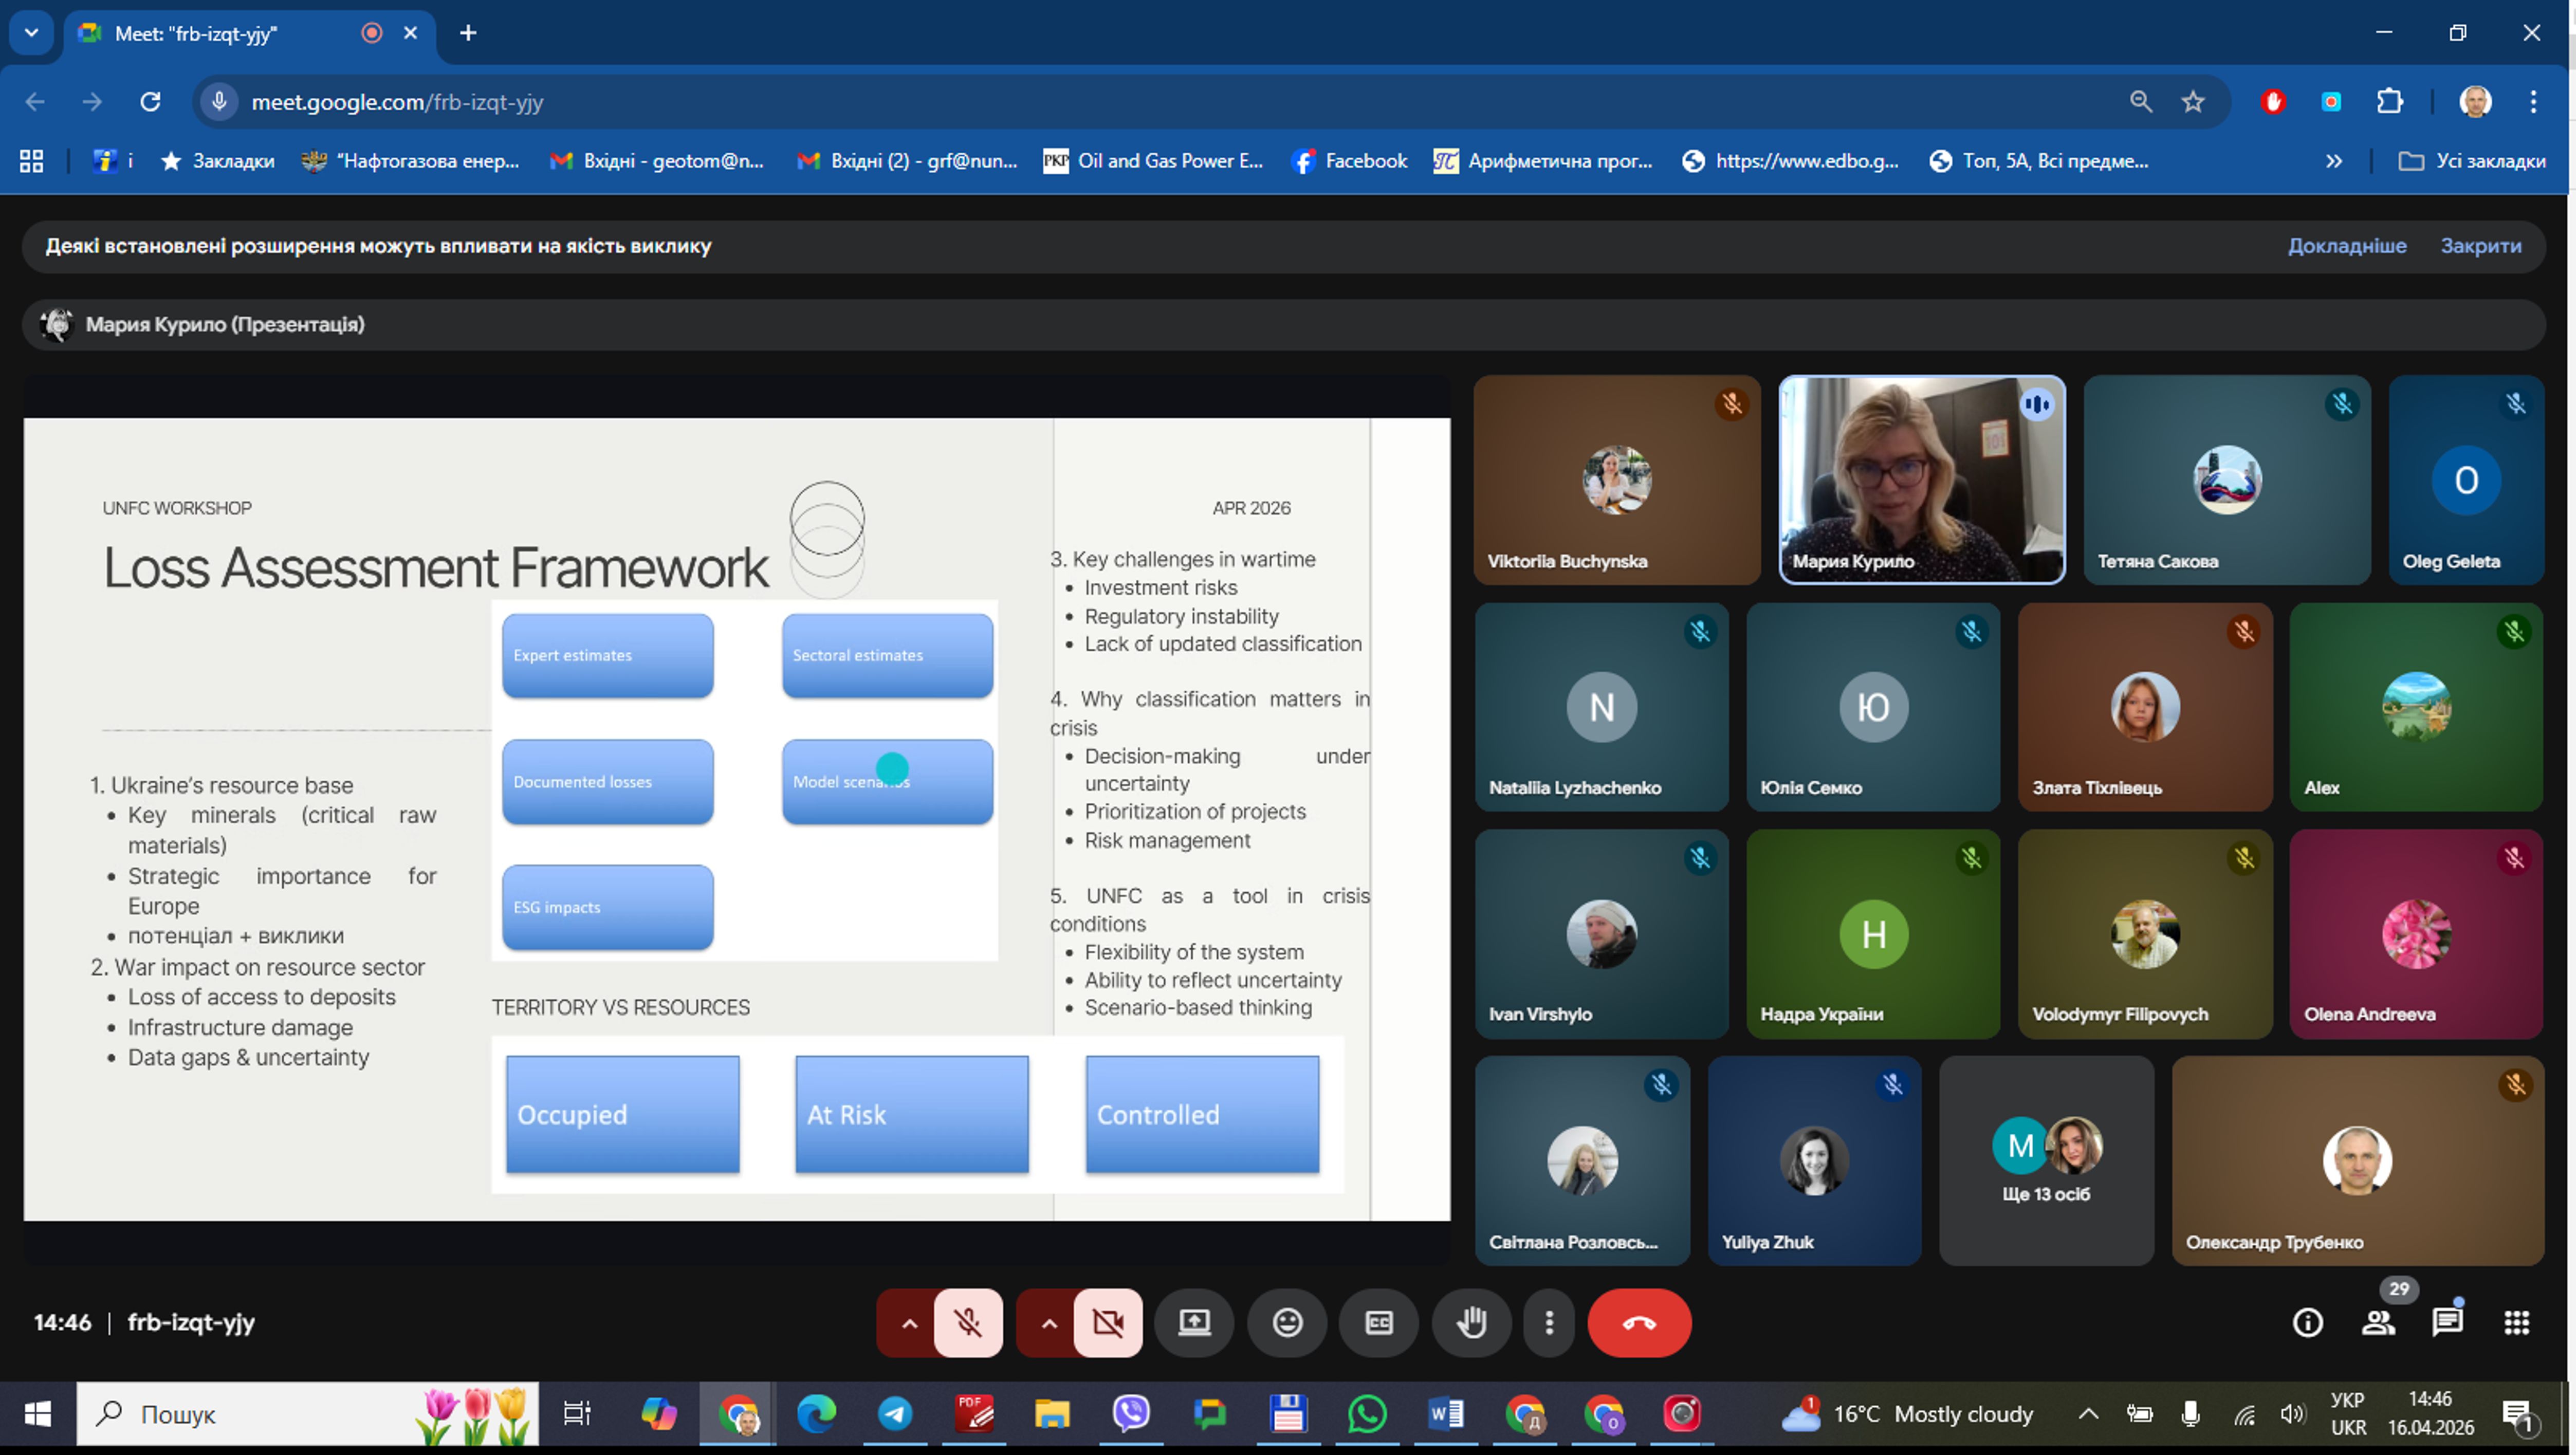This screenshot has height=1455, width=2576.
Task: Open the zoom magnifier icon in address bar
Action: (x=2140, y=101)
